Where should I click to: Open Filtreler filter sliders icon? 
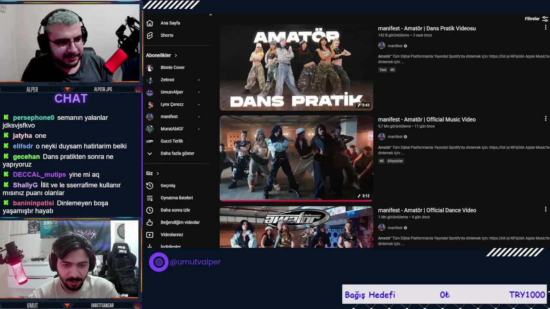point(545,19)
